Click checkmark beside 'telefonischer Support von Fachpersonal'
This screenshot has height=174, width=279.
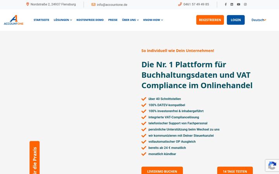(144, 123)
